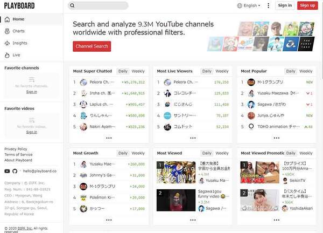The height and width of the screenshot is (233, 323).
Task: Click the PLAYBOARD logo
Action: (19, 5)
